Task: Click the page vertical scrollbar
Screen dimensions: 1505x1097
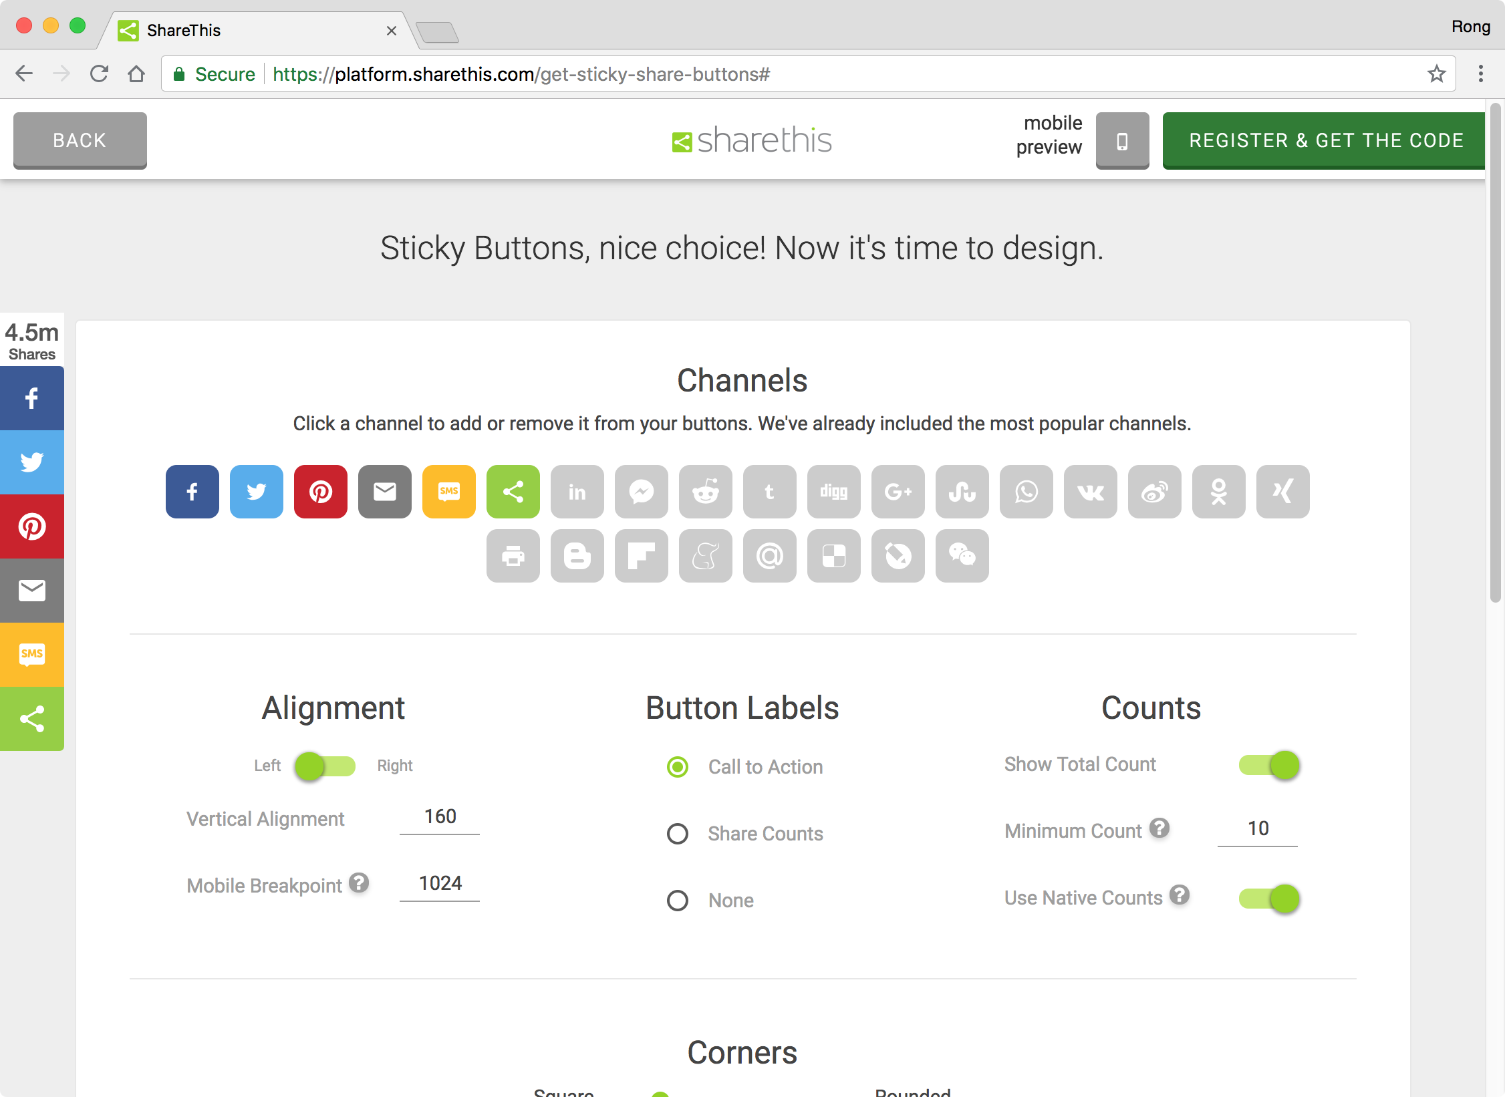Action: click(1496, 353)
